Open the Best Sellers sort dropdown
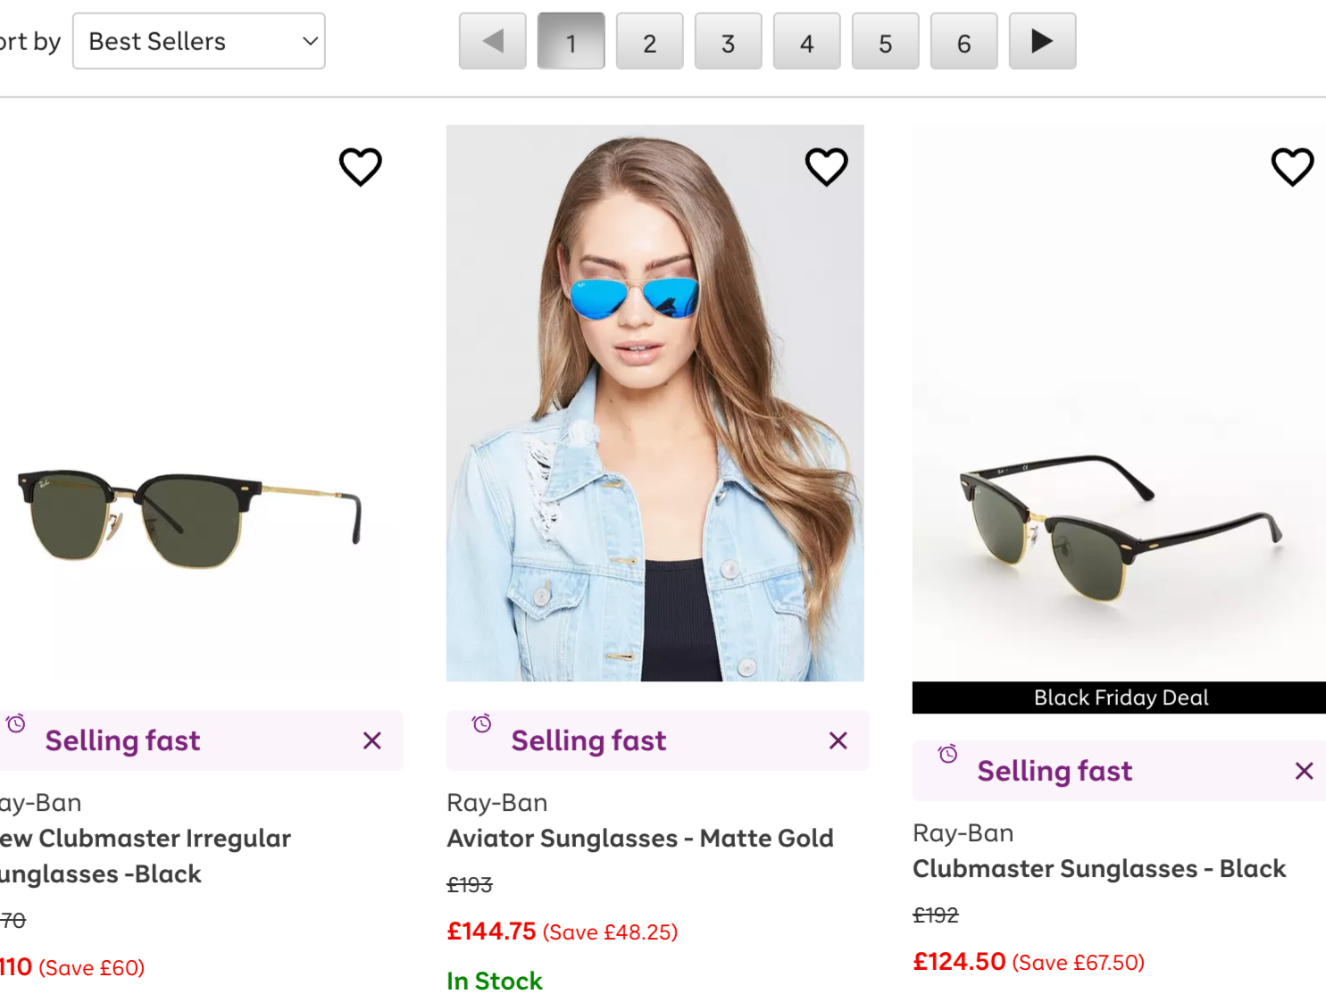The image size is (1326, 994). (198, 41)
